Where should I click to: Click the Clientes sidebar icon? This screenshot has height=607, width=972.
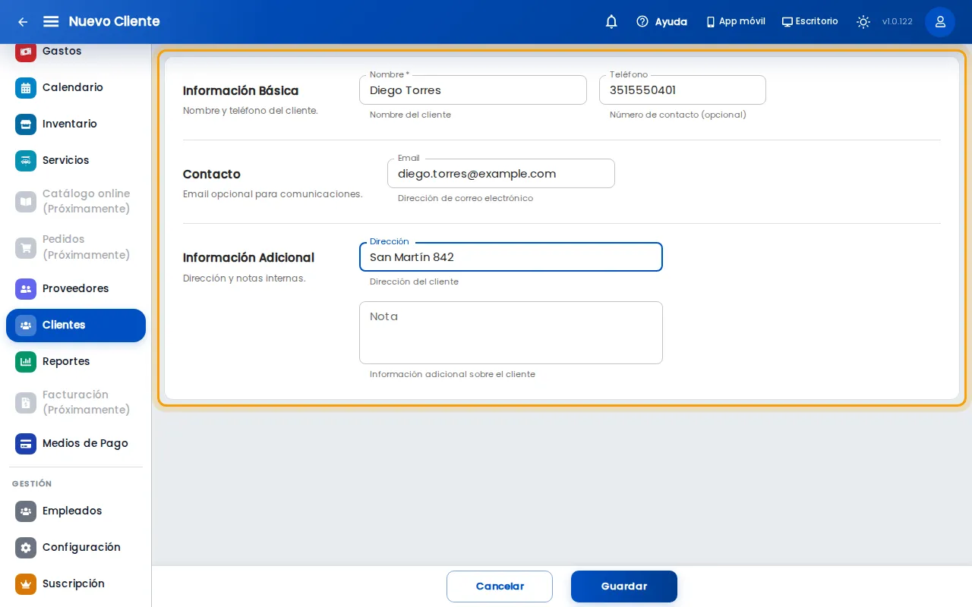[26, 325]
